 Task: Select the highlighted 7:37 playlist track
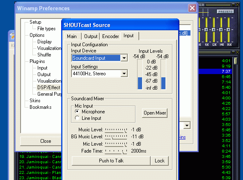pos(215,71)
